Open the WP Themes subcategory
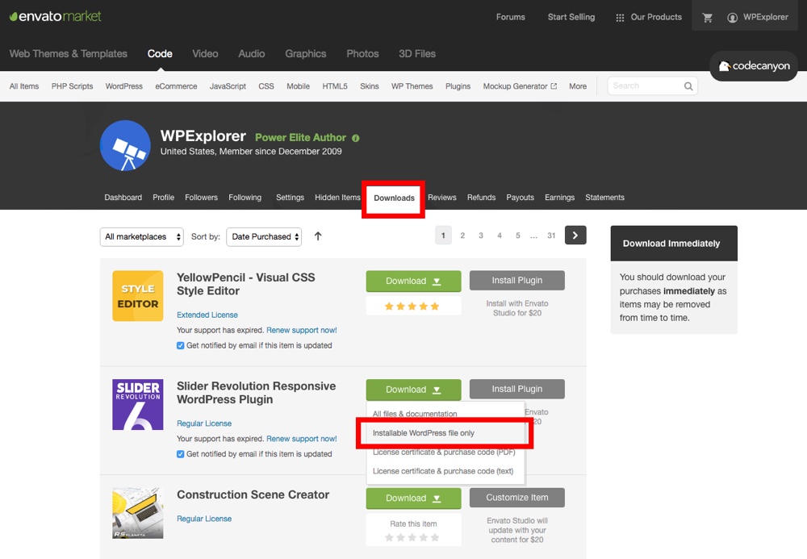Screen dimensions: 807x559 pos(412,86)
